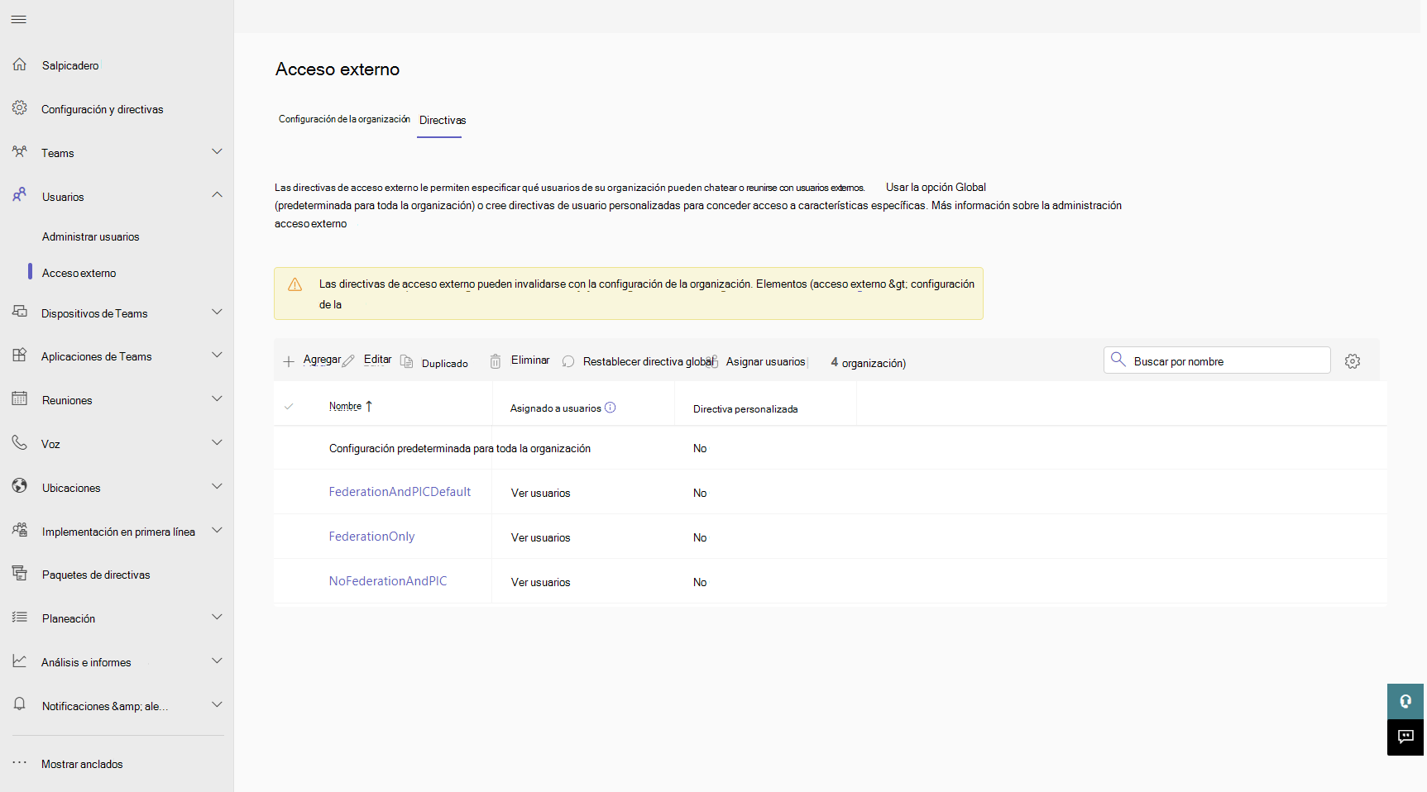Expand the Voz section chevron

click(217, 443)
